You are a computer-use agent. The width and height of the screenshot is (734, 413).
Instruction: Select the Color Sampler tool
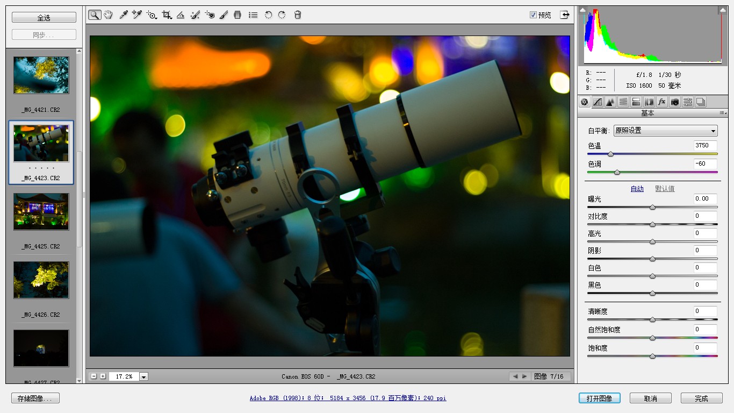[x=137, y=15]
